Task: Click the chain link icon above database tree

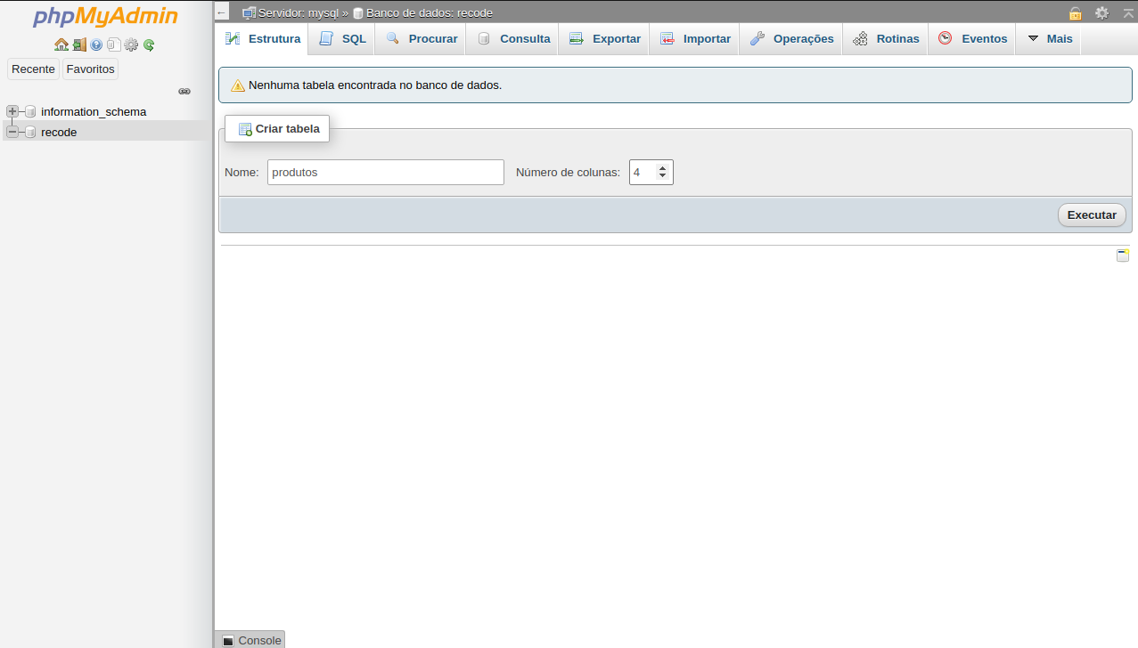Action: (x=184, y=91)
